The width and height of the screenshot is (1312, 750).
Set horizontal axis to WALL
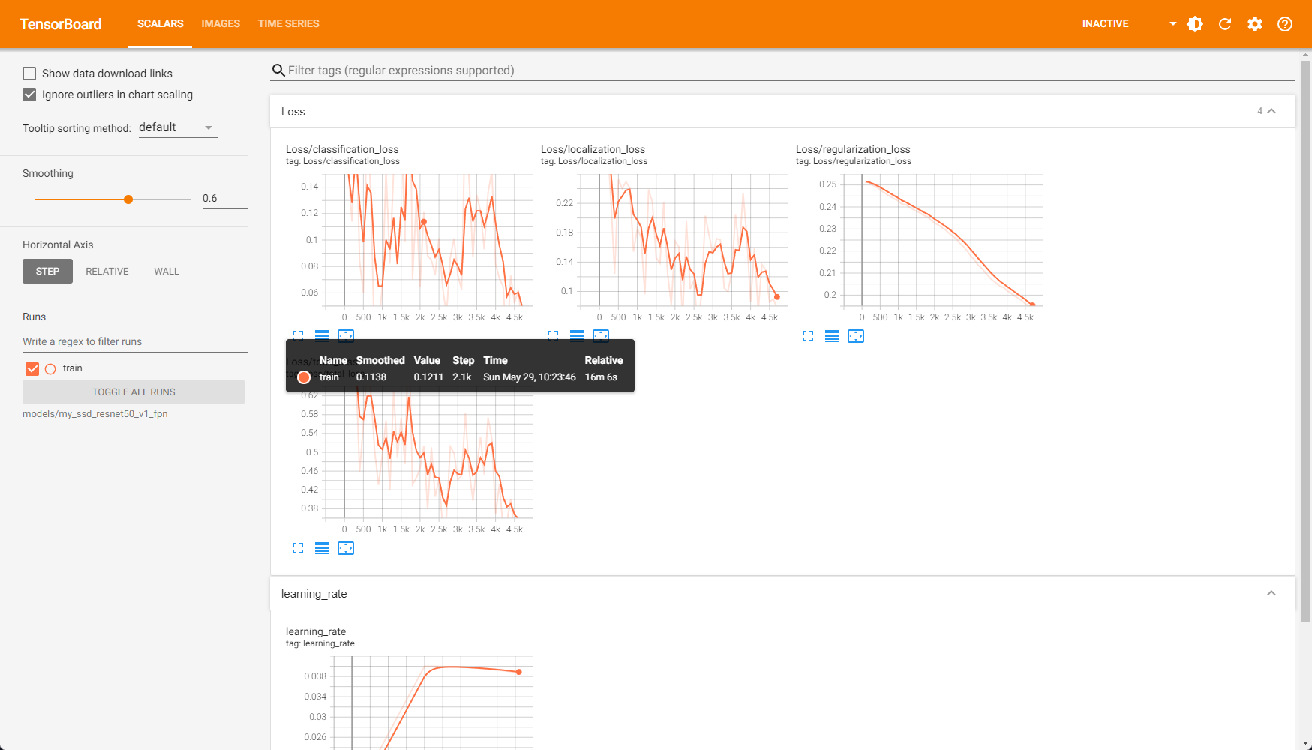click(x=167, y=271)
